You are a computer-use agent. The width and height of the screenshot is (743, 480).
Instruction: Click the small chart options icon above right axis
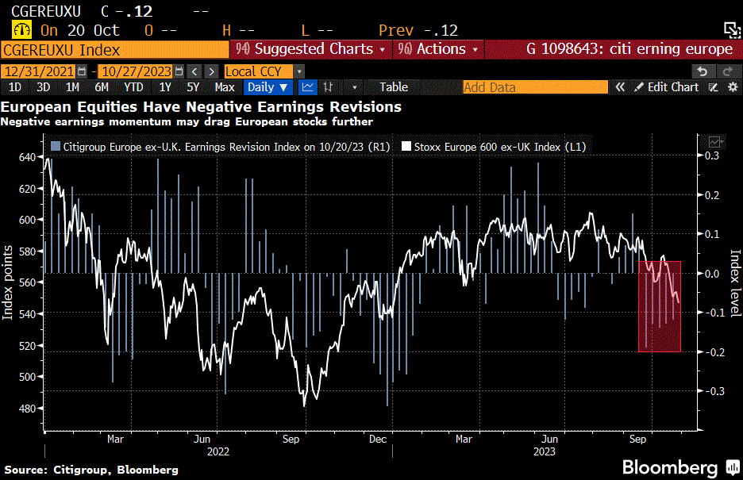714,141
